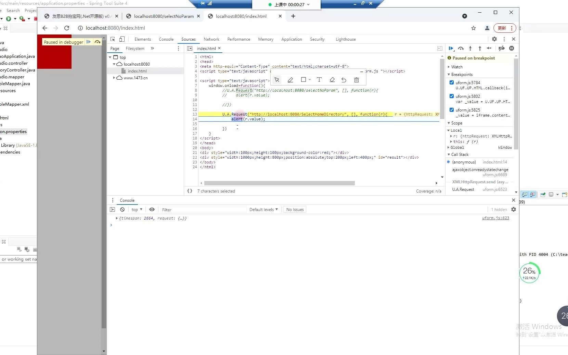The image size is (568, 355).
Task: Expand www.1473.cn in the page tree
Action: click(114, 78)
